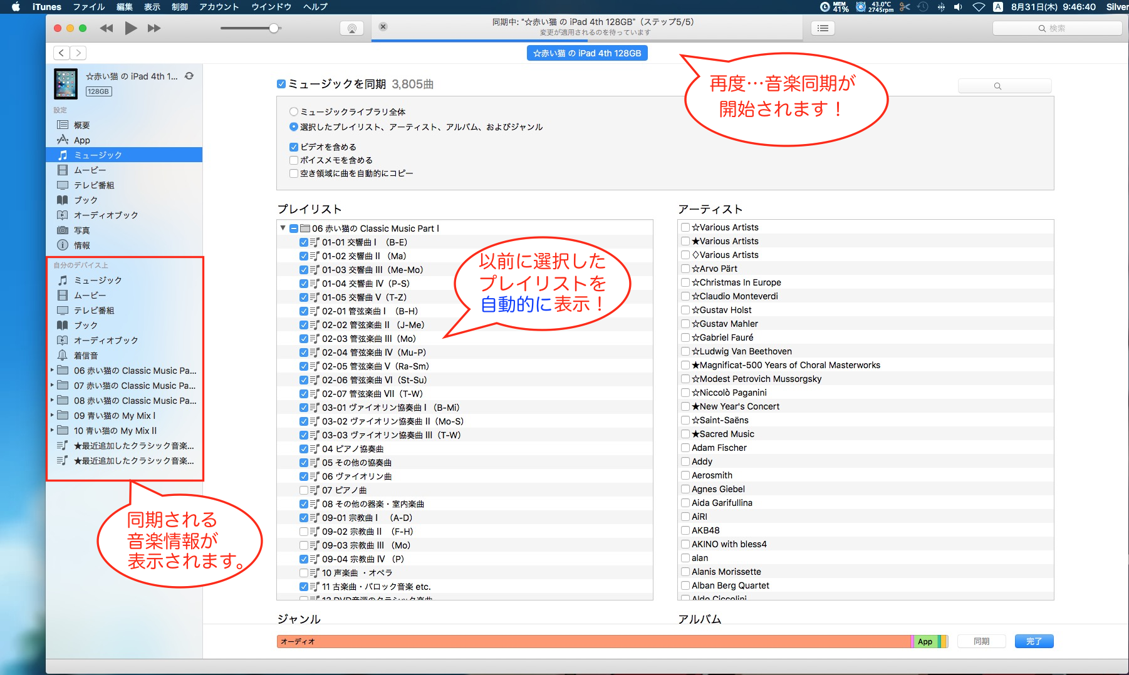Click the 完了 button

click(1034, 641)
